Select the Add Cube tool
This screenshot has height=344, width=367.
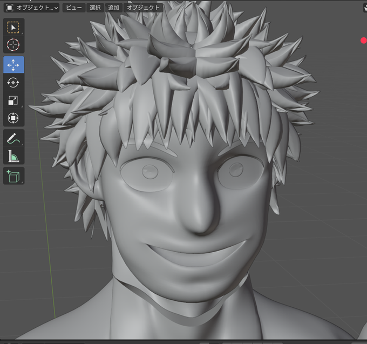13,176
